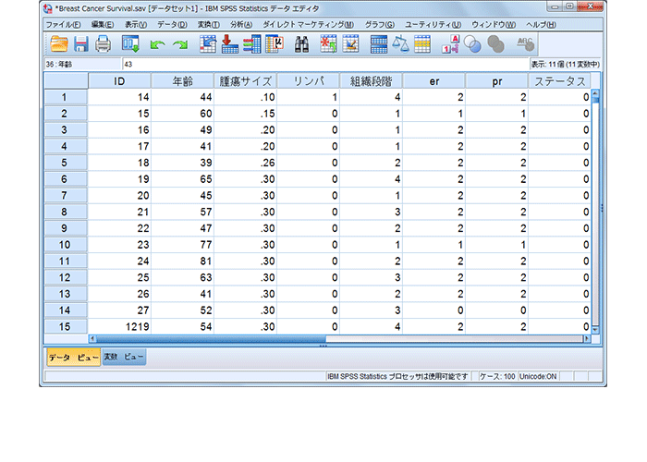The image size is (647, 462).
Task: Click 年齢 cell with value 81
Action: (x=182, y=261)
